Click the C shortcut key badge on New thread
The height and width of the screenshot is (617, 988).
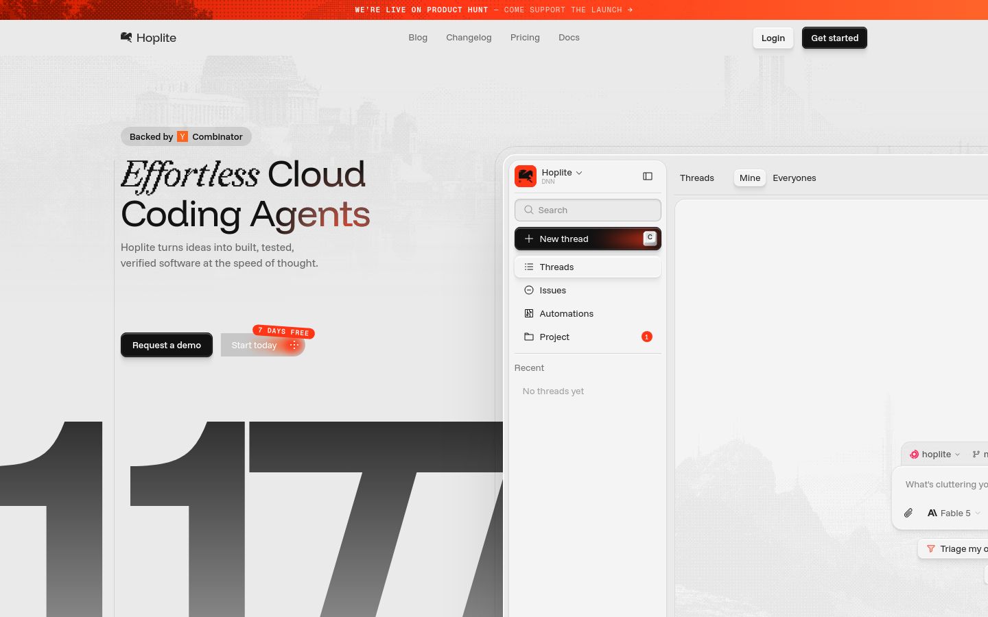650,238
